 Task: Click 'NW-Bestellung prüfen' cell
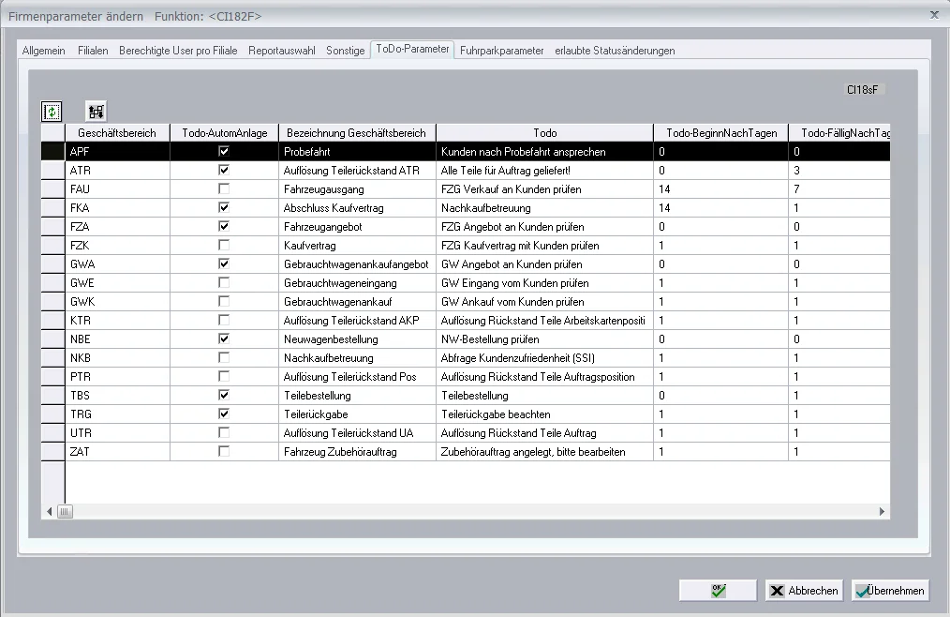(544, 339)
